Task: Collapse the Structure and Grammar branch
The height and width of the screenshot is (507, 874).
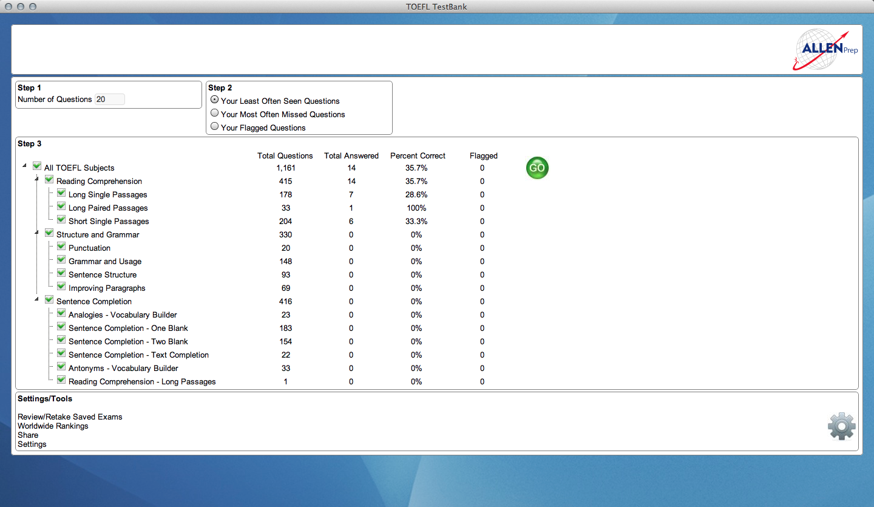Action: [36, 232]
